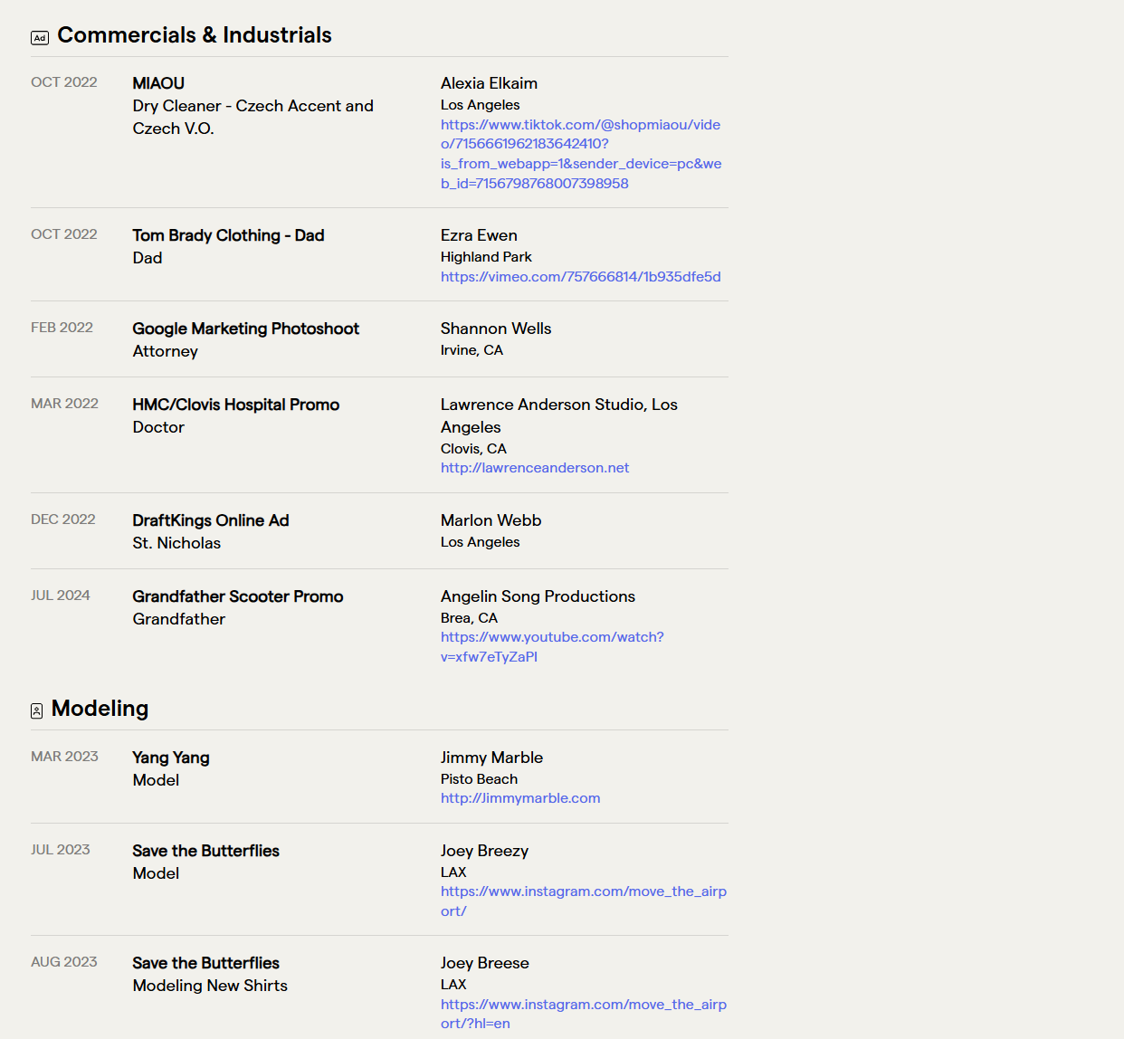This screenshot has height=1039, width=1124.
Task: Open Joey Breese's Instagram link ending ?hl=en
Action: coord(584,1014)
